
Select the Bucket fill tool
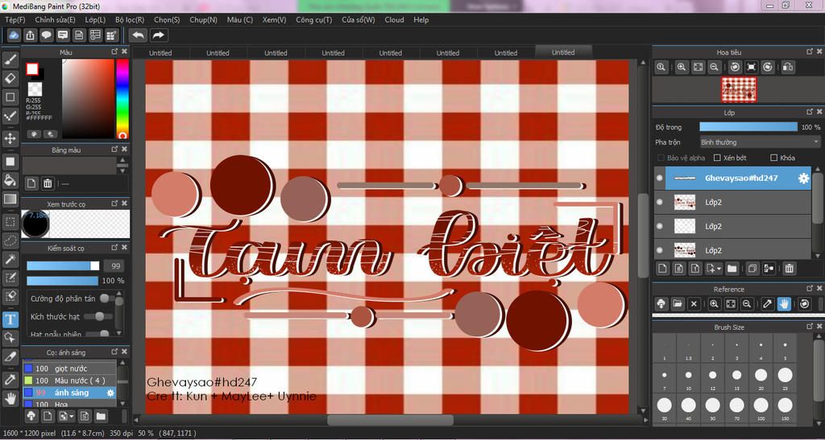(10, 181)
